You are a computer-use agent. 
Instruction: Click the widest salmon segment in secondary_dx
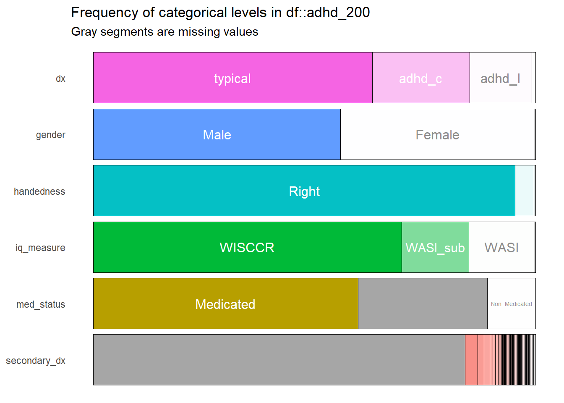tap(472, 360)
